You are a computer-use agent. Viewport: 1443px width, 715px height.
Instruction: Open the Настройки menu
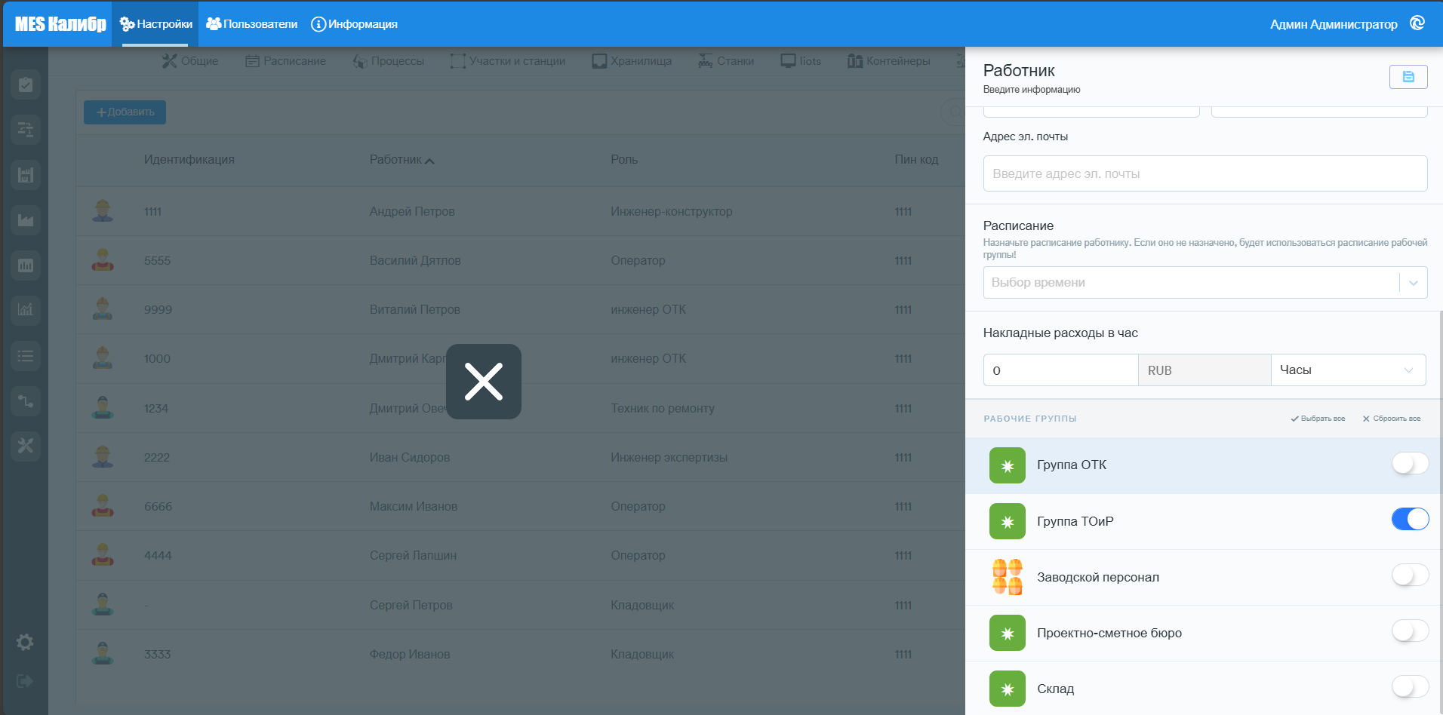[x=155, y=24]
